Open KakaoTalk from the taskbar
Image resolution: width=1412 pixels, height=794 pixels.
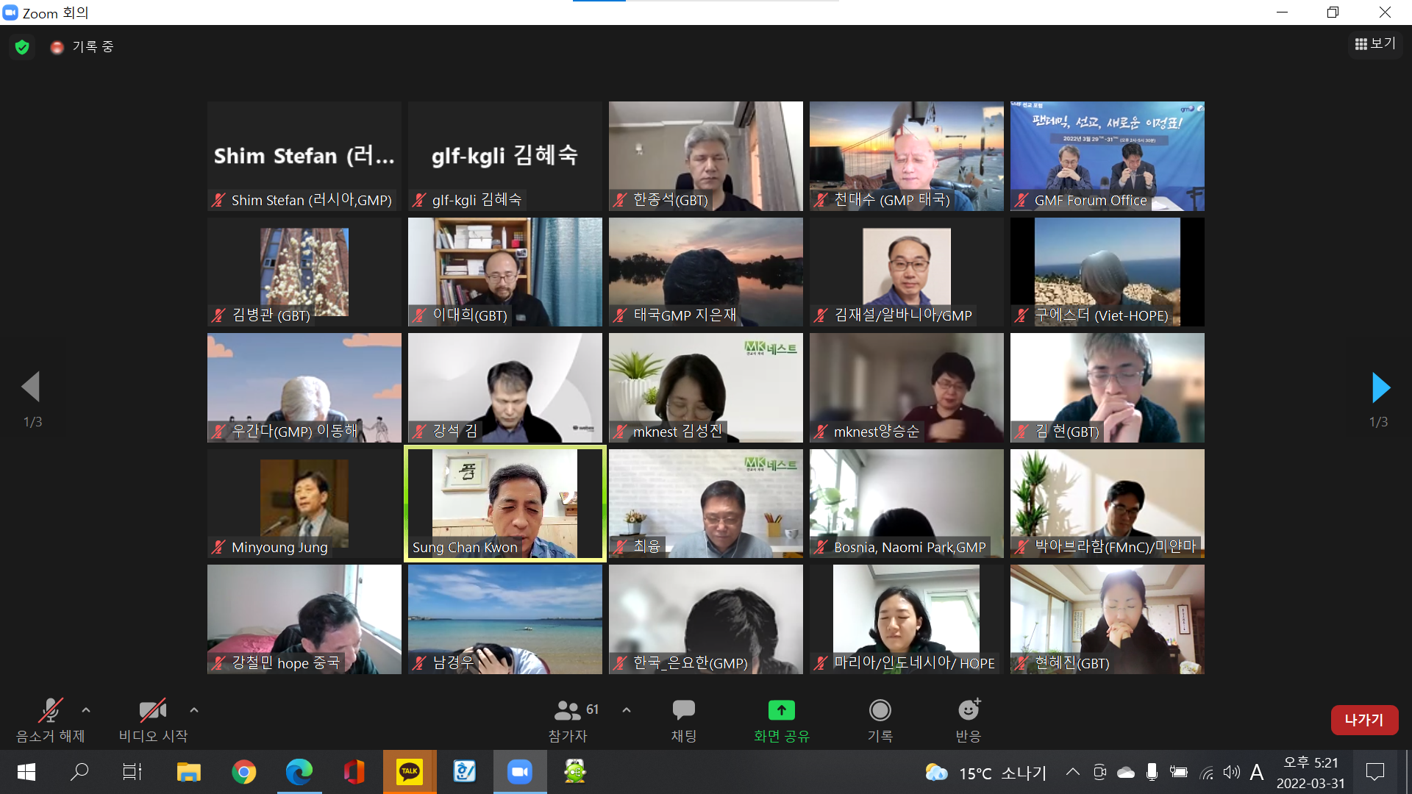(x=409, y=772)
